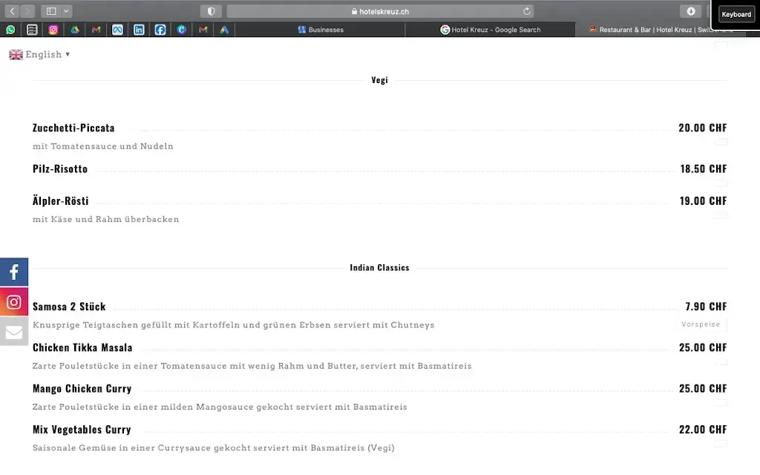Expand the sidebar options dropdown arrow
Screen dimensions: 760x475
67,11
